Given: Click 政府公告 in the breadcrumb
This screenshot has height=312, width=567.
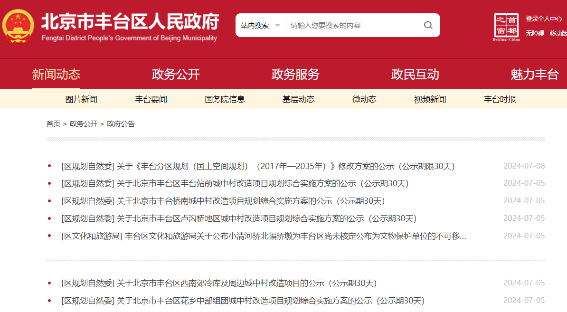Looking at the screenshot, I should pos(121,123).
